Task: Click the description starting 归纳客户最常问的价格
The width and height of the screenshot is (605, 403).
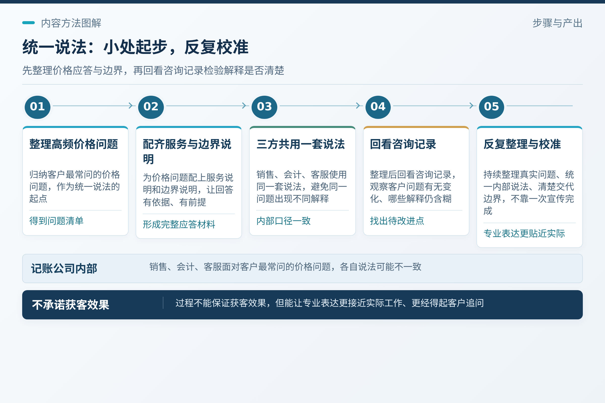Action: (x=75, y=187)
